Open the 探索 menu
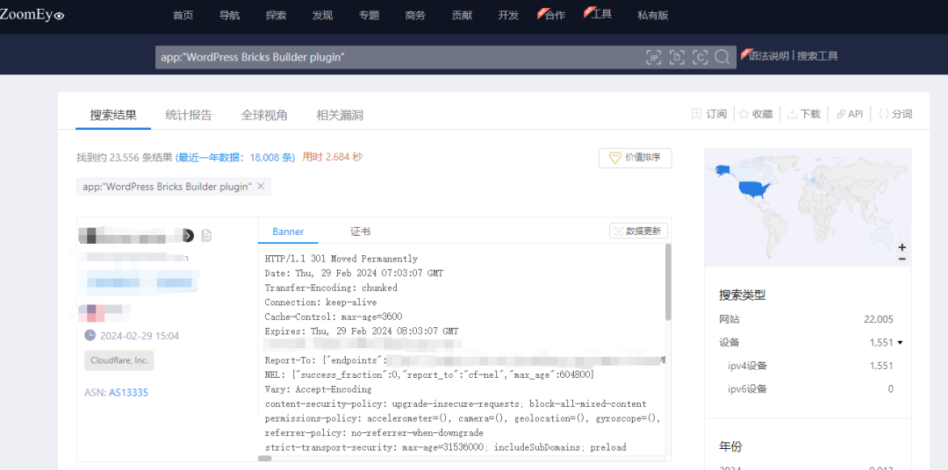 click(276, 16)
